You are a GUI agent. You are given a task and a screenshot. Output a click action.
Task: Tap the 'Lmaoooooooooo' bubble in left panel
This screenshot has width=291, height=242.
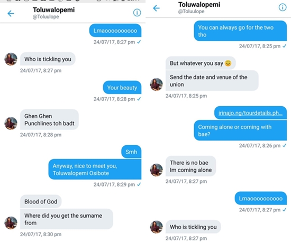point(115,31)
